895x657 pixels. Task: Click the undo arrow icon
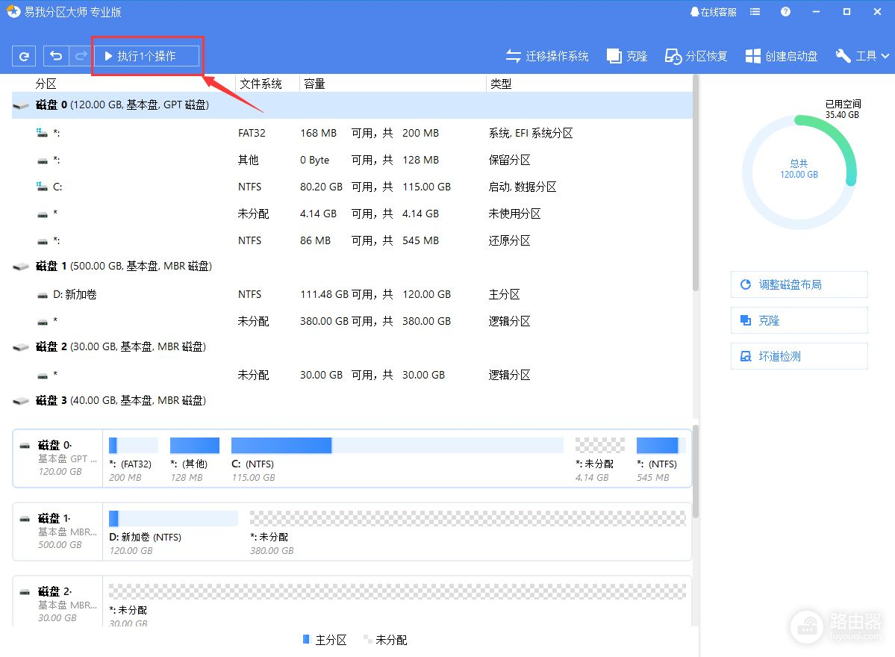click(x=56, y=56)
